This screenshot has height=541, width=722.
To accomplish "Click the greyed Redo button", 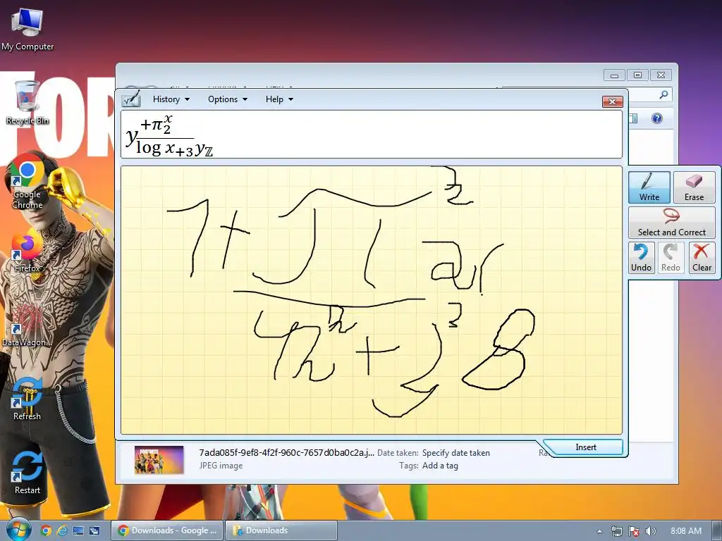I will (x=671, y=258).
